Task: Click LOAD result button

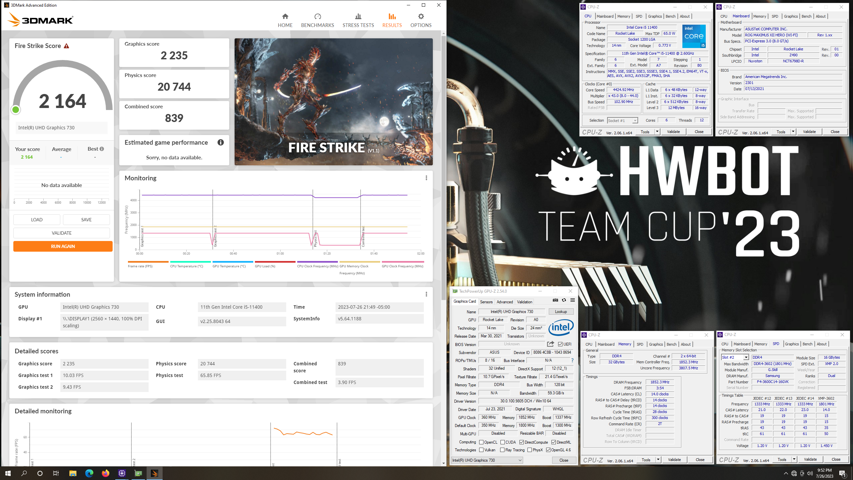Action: [x=37, y=220]
